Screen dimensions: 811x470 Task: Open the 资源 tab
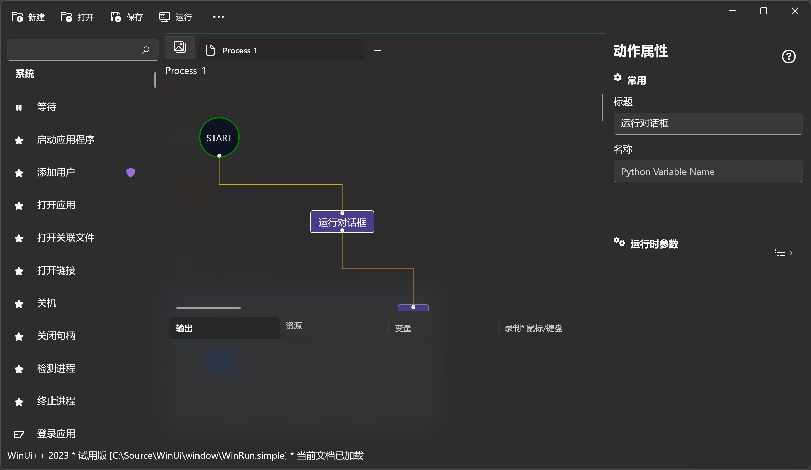(294, 326)
